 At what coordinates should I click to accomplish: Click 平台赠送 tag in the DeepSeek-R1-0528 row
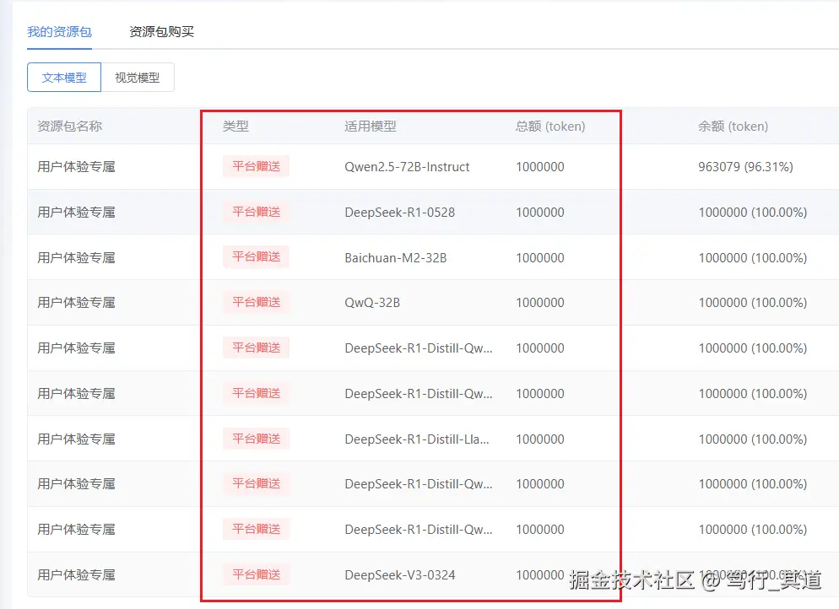(x=257, y=212)
